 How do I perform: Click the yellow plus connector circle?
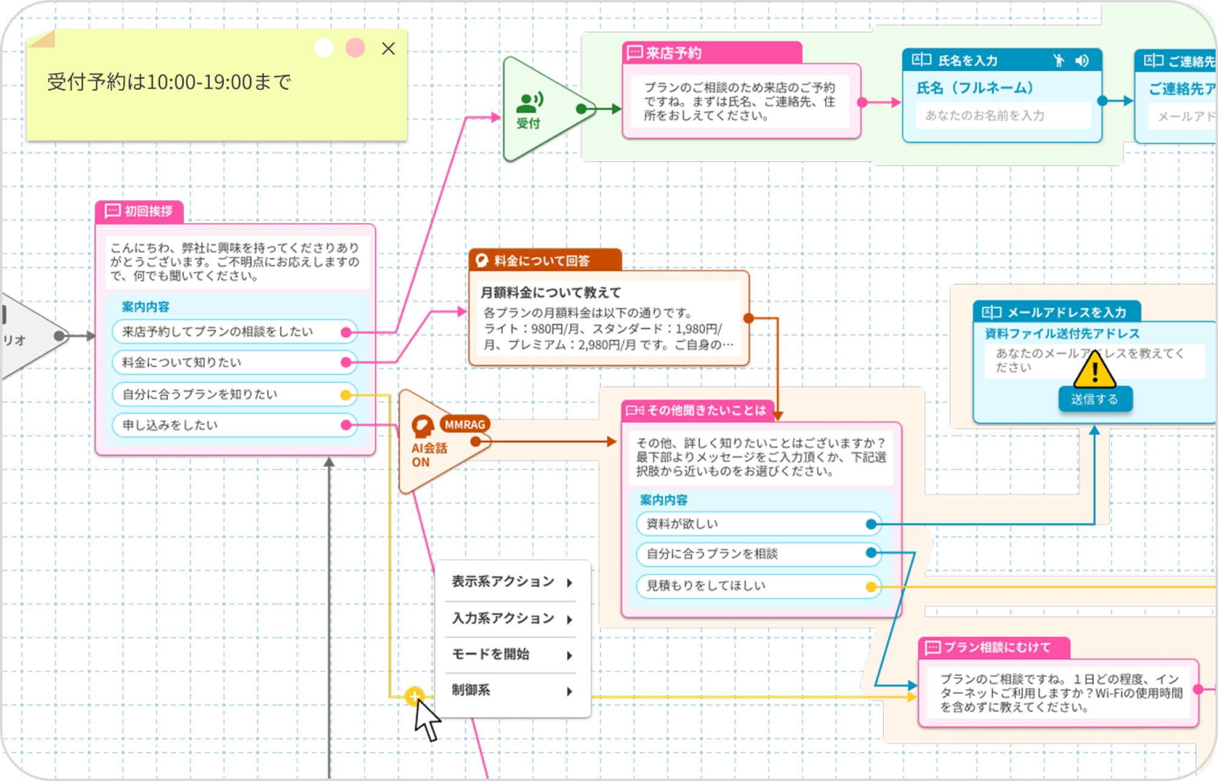pyautogui.click(x=414, y=696)
